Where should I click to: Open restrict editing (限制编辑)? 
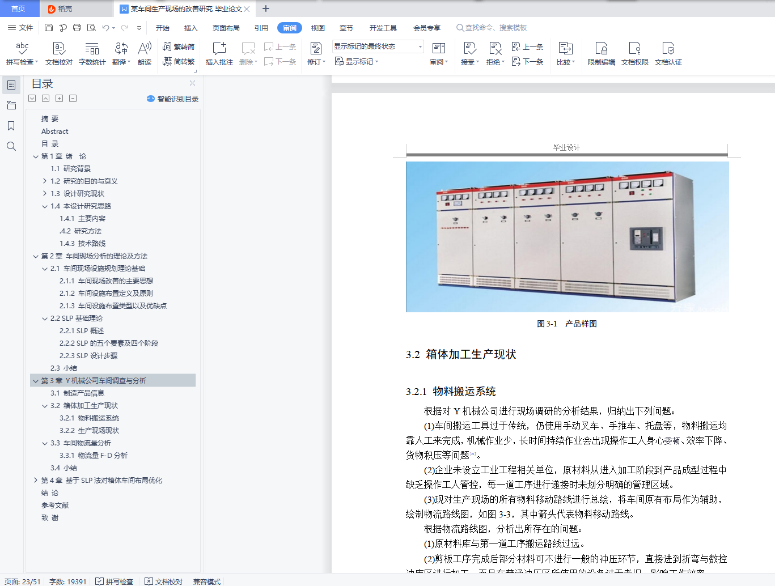tap(602, 54)
